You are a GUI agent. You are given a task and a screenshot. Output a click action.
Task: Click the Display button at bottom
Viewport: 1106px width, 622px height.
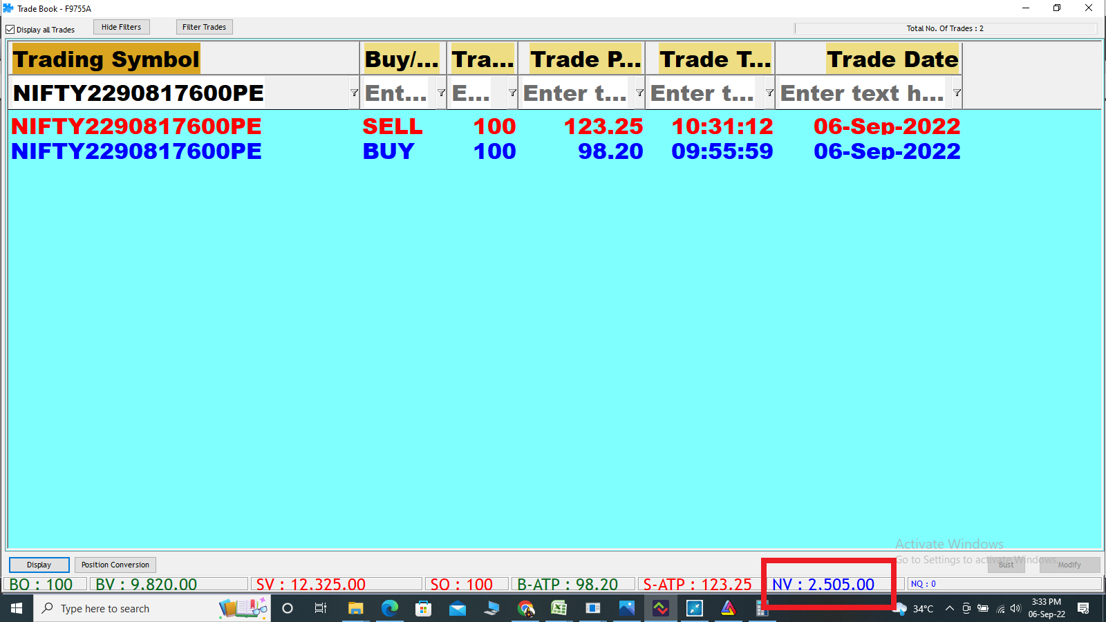tap(39, 565)
